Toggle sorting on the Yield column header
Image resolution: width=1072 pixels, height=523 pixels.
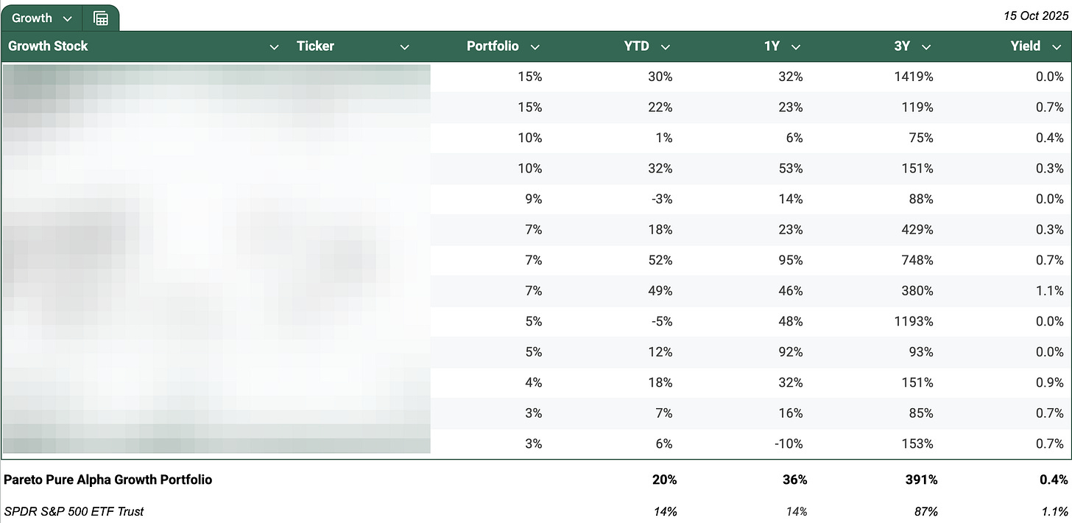1026,46
